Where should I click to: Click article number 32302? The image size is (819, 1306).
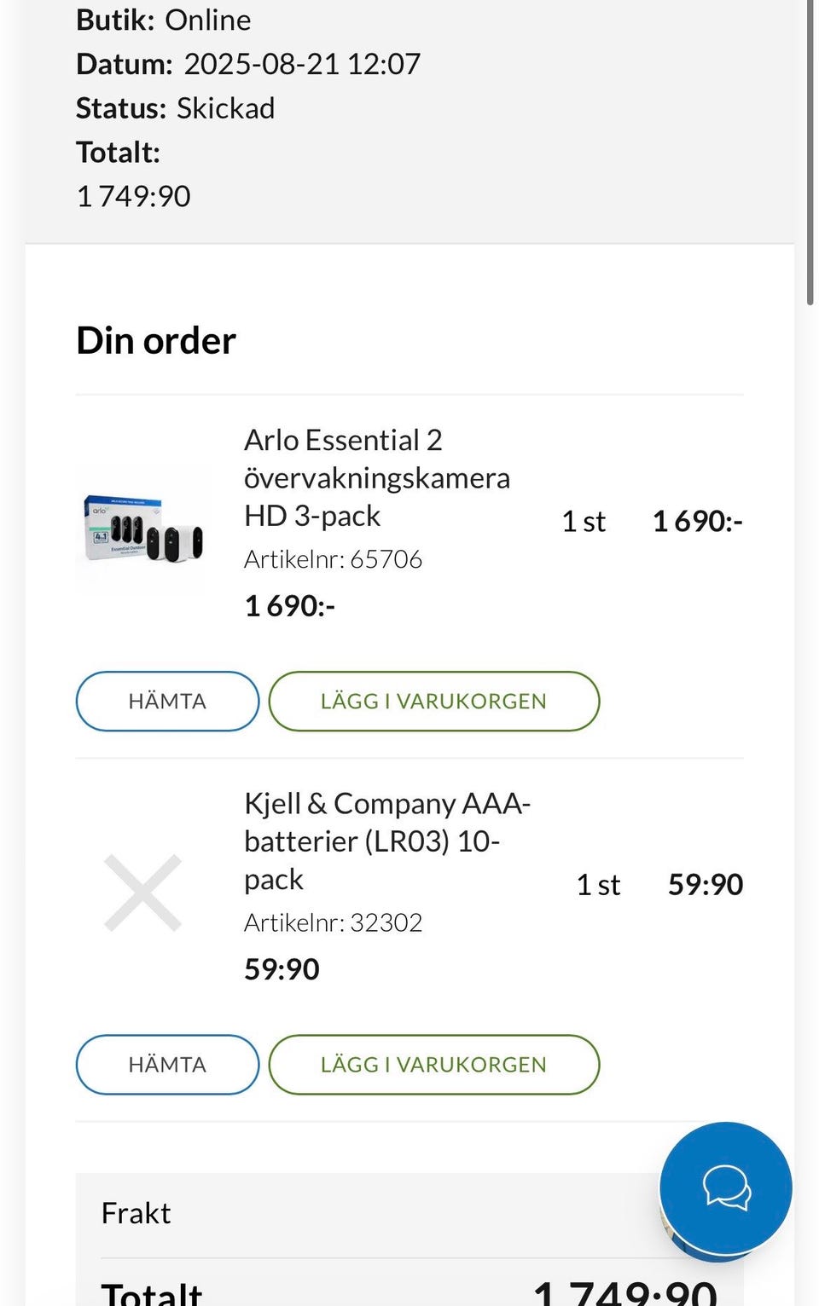(x=333, y=922)
